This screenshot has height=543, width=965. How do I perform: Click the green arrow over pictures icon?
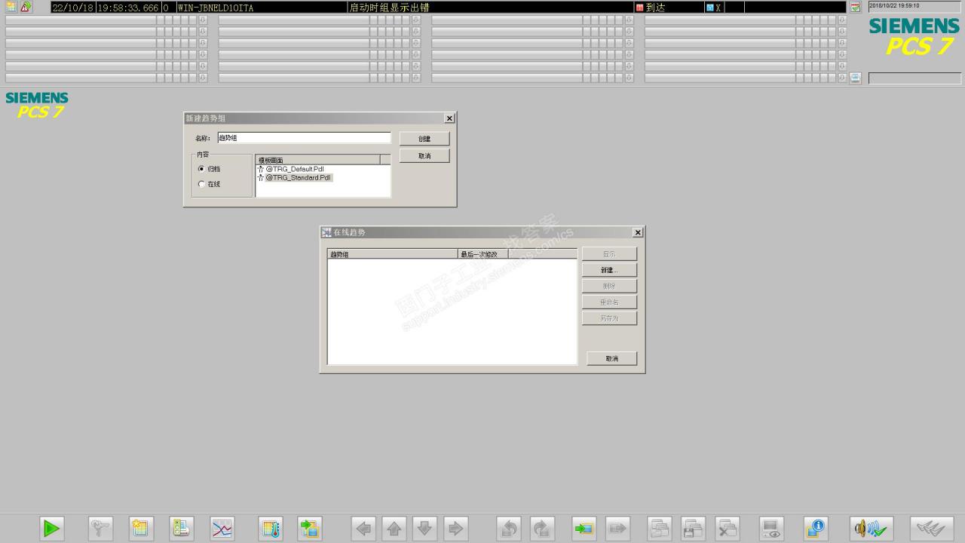(310, 528)
